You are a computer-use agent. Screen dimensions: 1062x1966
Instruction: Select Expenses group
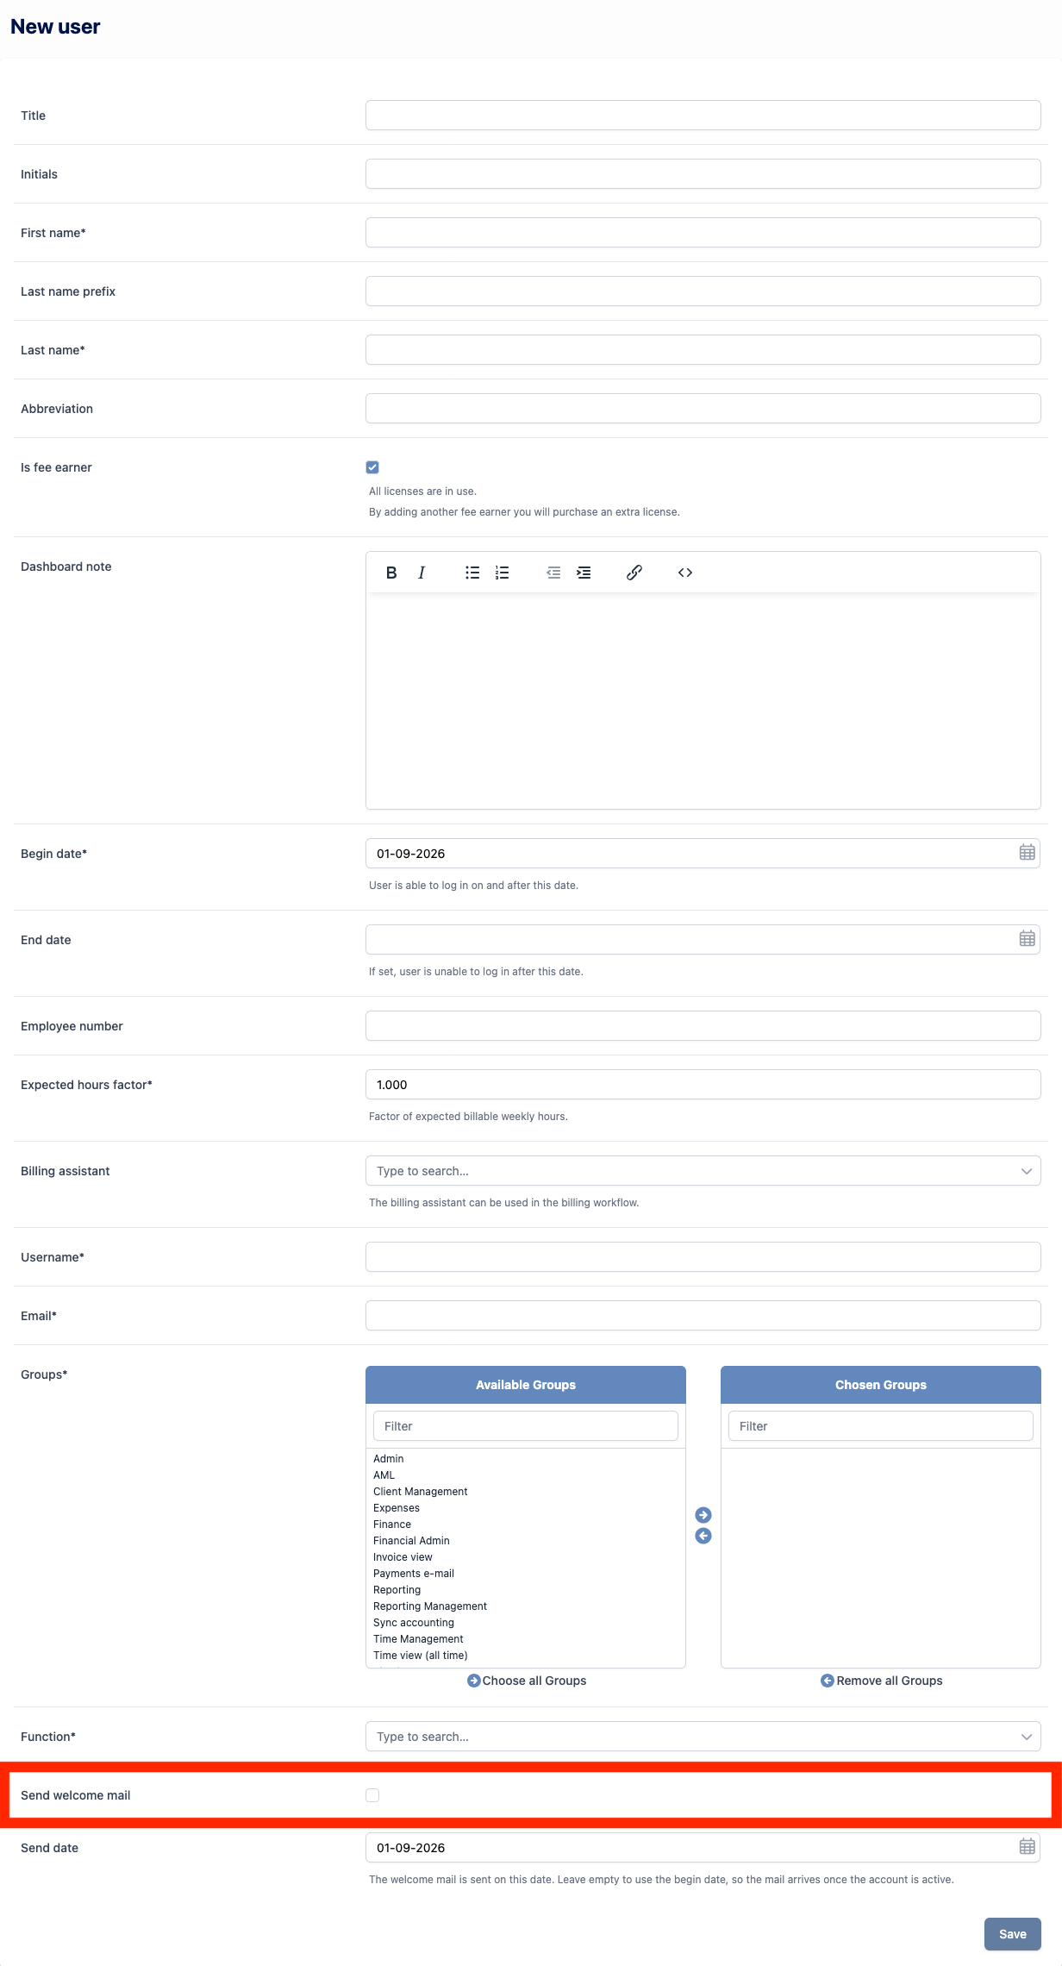point(397,1508)
